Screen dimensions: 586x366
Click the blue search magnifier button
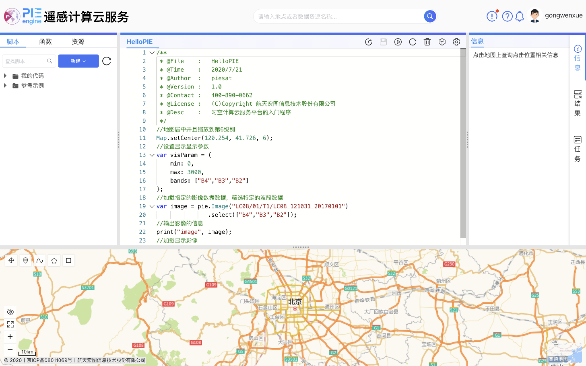pyautogui.click(x=430, y=16)
